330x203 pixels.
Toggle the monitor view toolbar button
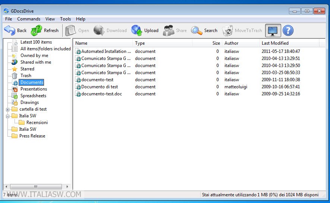click(x=273, y=31)
